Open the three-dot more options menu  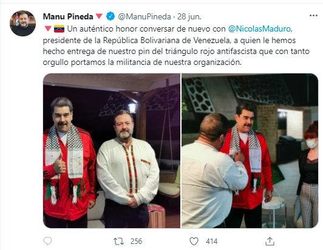(x=313, y=16)
